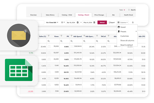
Task: Choose Show all columns menu entry
Action: click(127, 40)
